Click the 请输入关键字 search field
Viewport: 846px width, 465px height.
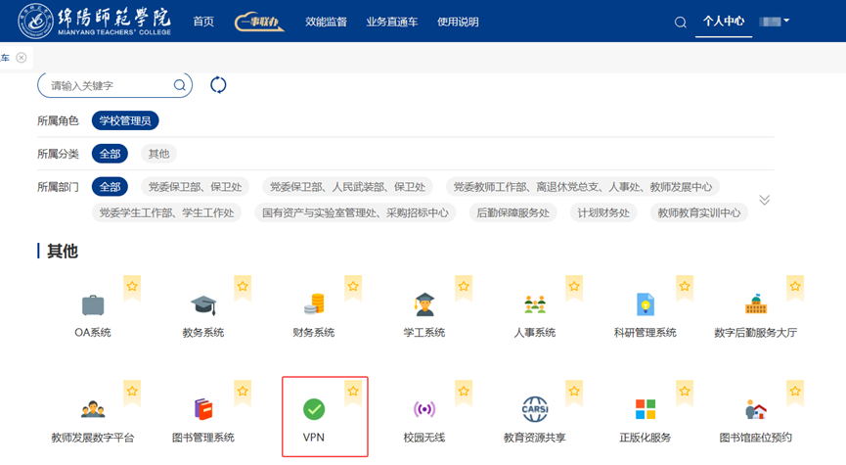pos(108,85)
